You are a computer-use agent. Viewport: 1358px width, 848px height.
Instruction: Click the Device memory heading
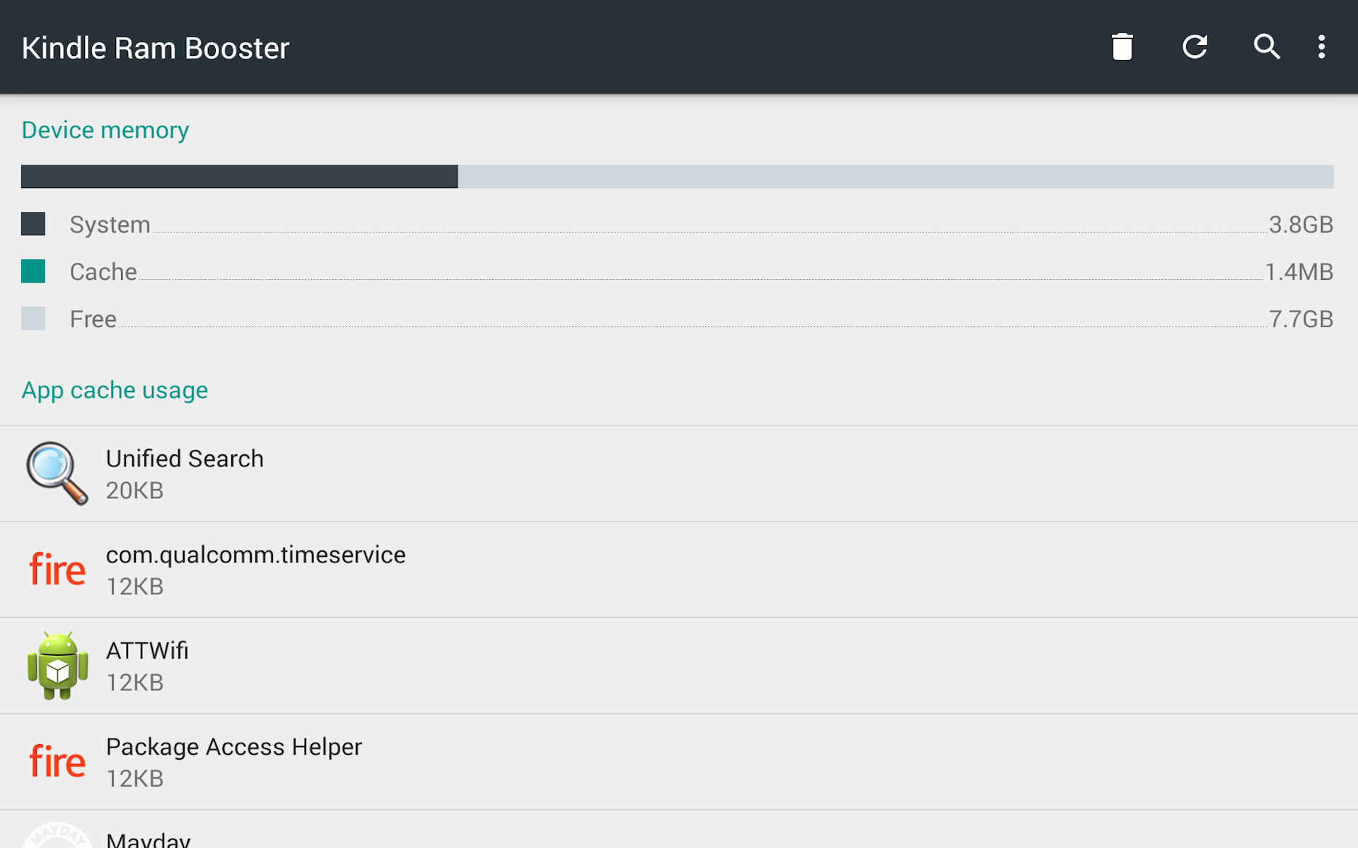[105, 130]
